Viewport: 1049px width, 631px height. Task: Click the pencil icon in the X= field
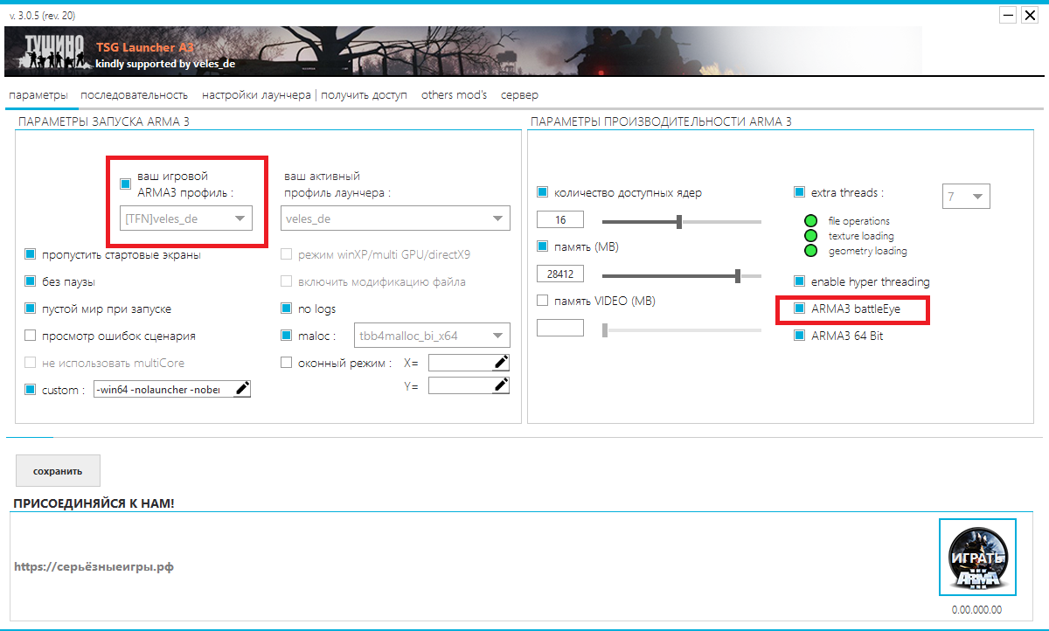pyautogui.click(x=501, y=363)
